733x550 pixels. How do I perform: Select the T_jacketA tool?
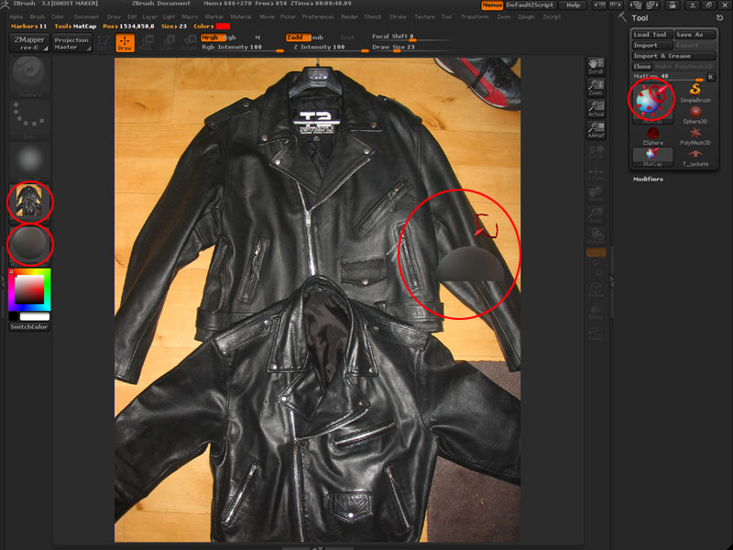(695, 154)
